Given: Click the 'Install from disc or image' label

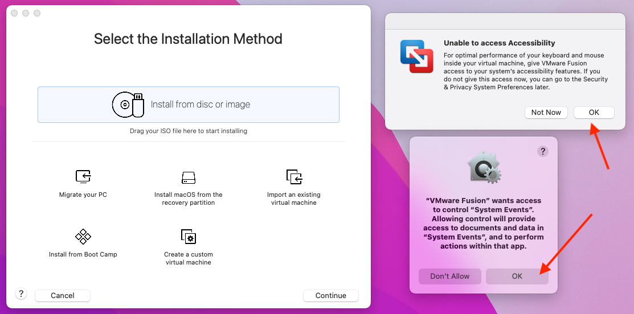Looking at the screenshot, I should (201, 105).
